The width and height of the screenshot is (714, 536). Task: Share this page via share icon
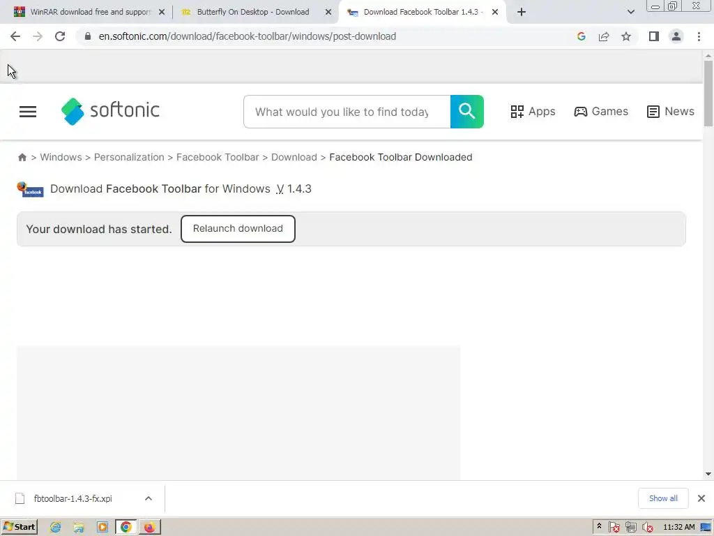(x=604, y=36)
